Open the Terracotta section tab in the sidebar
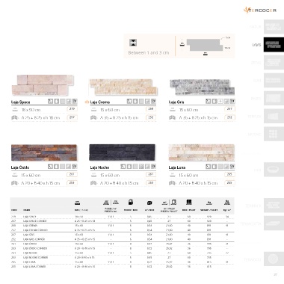284x284 pixels. point(274,223)
